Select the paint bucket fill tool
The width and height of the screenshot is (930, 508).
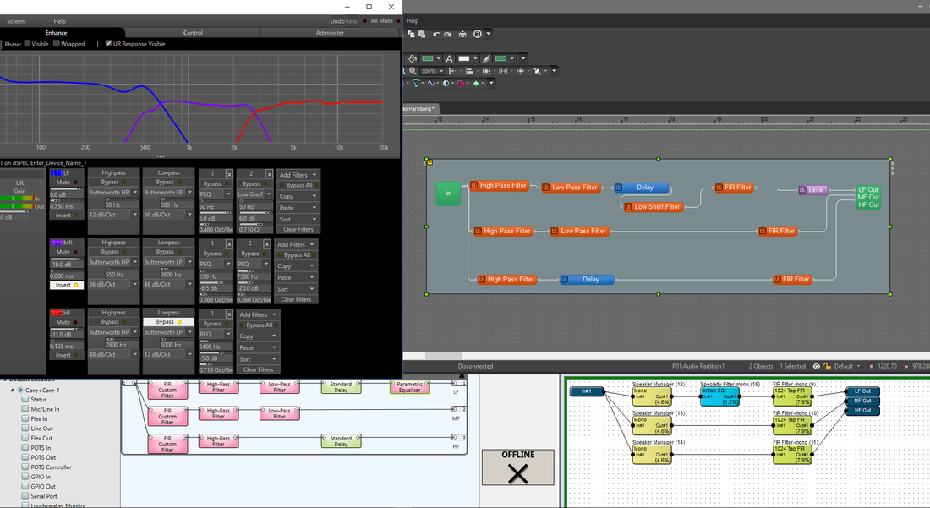(413, 58)
